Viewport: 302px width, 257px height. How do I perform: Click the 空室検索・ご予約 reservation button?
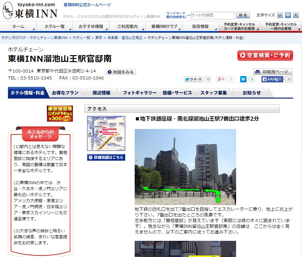(265, 55)
